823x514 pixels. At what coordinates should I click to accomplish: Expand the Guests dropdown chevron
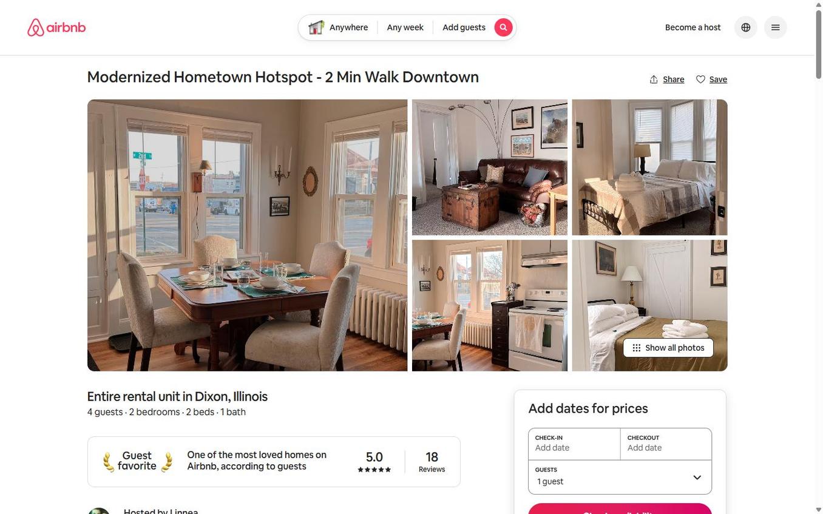(697, 478)
